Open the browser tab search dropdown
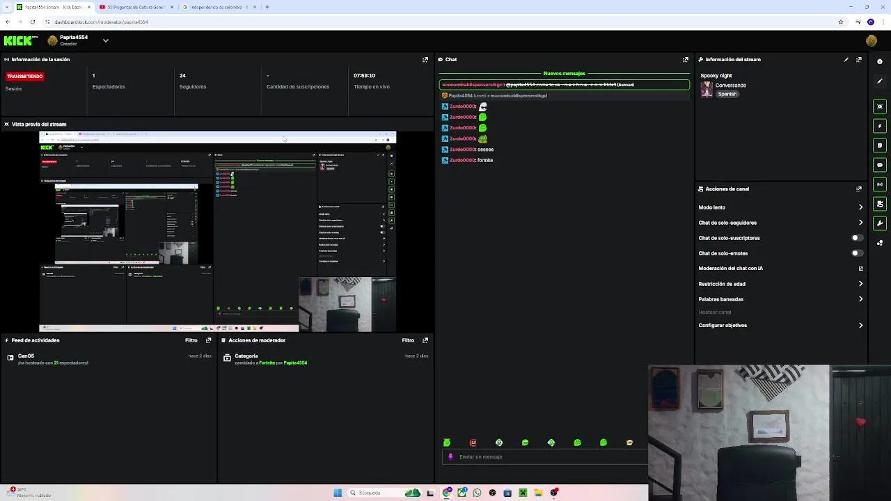891x501 pixels. [x=7, y=7]
